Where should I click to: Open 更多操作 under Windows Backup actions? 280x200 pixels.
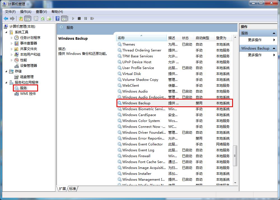[255, 55]
